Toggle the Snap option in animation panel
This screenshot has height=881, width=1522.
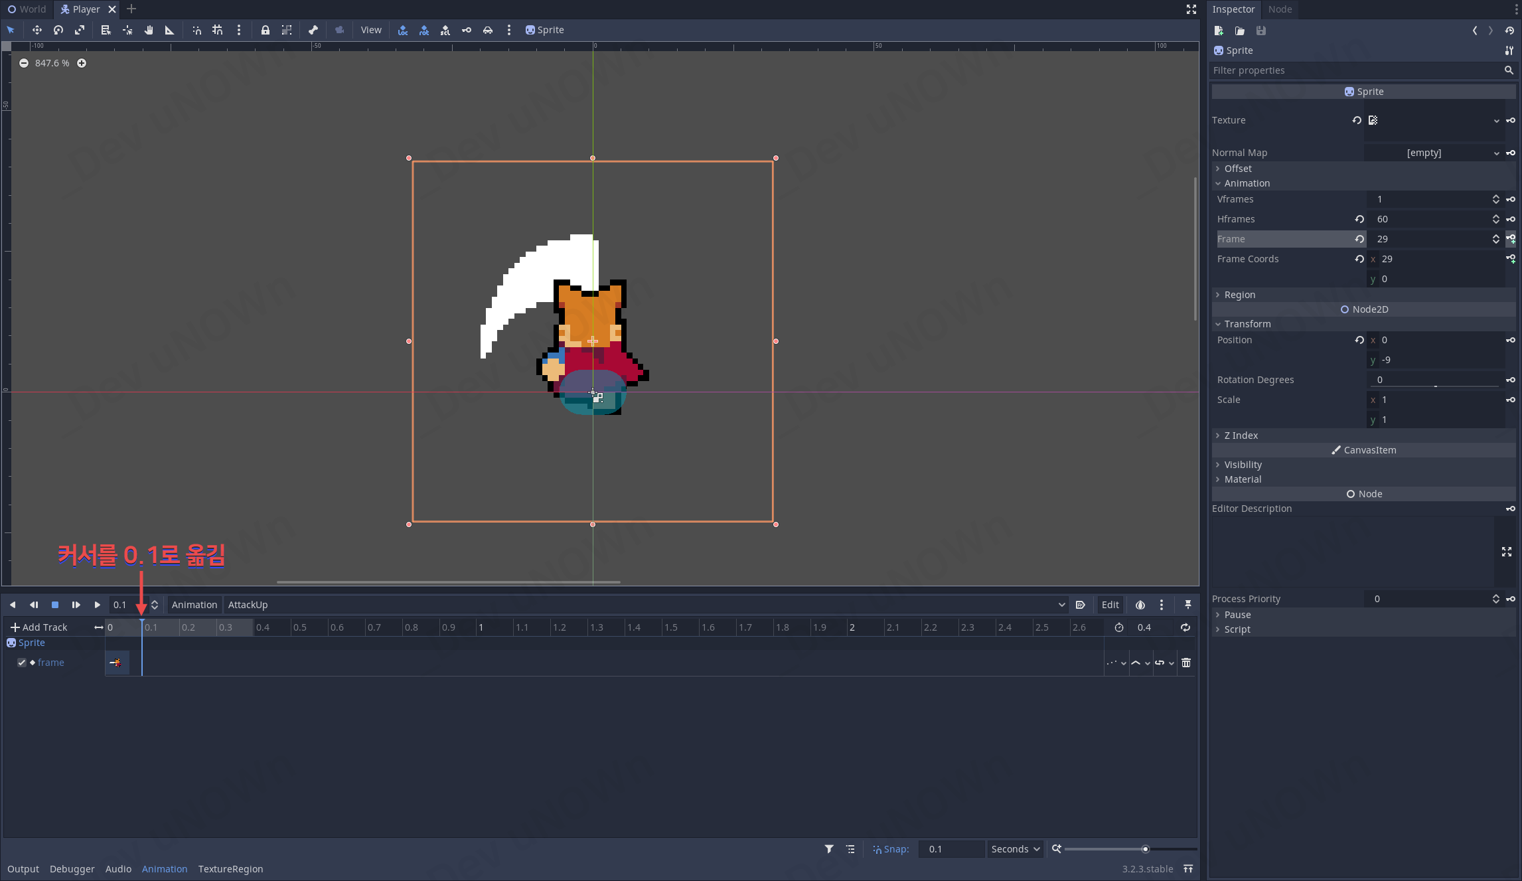(x=891, y=849)
